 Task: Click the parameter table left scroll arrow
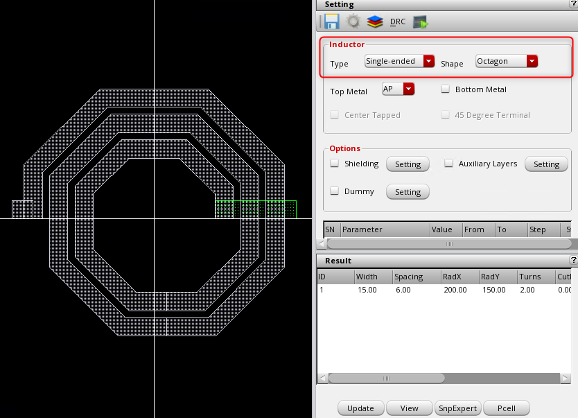pyautogui.click(x=321, y=244)
